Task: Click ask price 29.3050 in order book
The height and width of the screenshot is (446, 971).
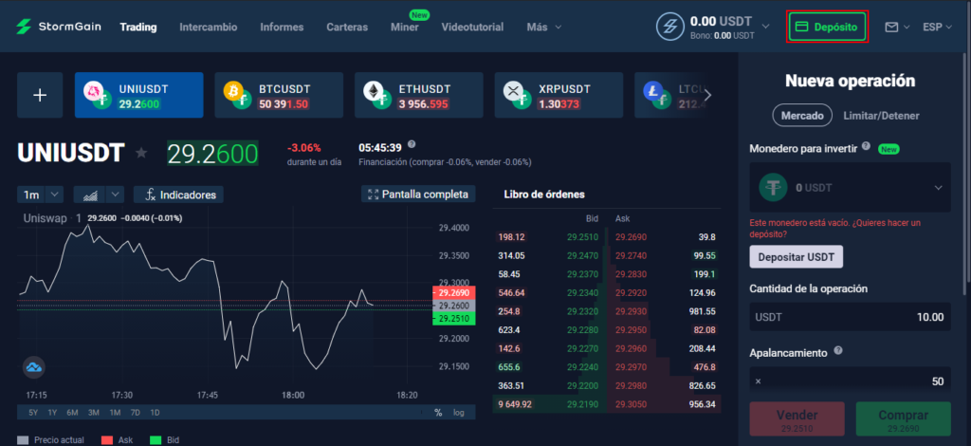Action: tap(631, 404)
